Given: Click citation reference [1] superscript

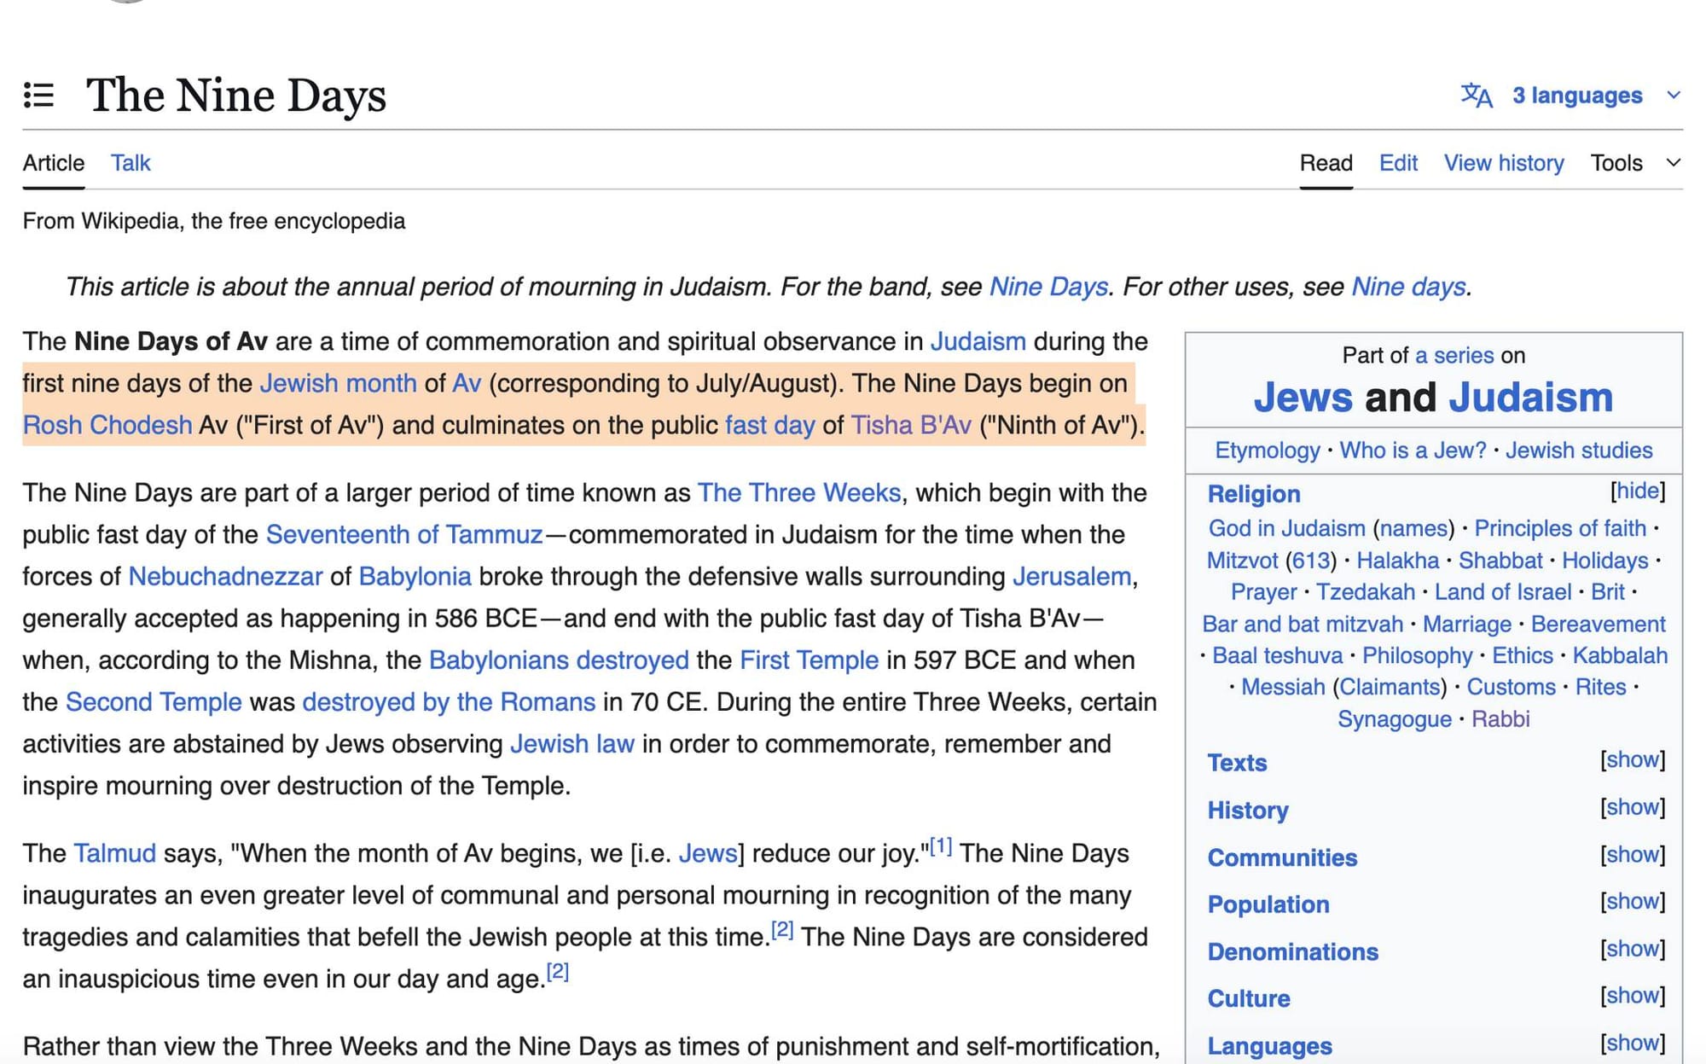Looking at the screenshot, I should pos(940,846).
